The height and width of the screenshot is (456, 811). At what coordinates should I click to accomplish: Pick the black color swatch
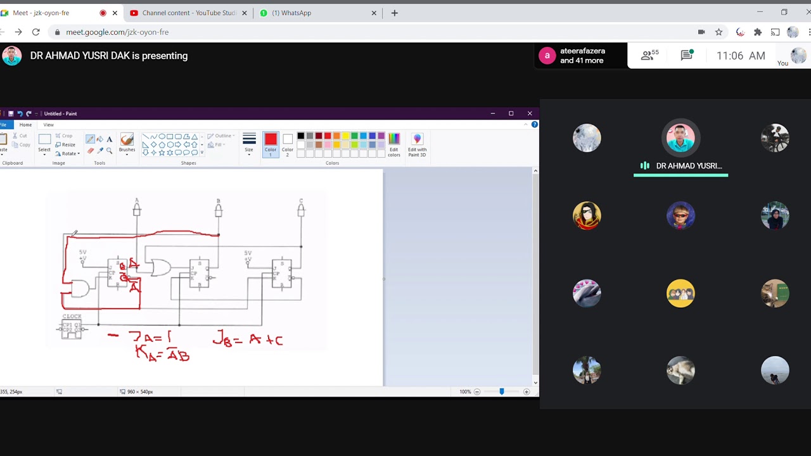tap(301, 136)
